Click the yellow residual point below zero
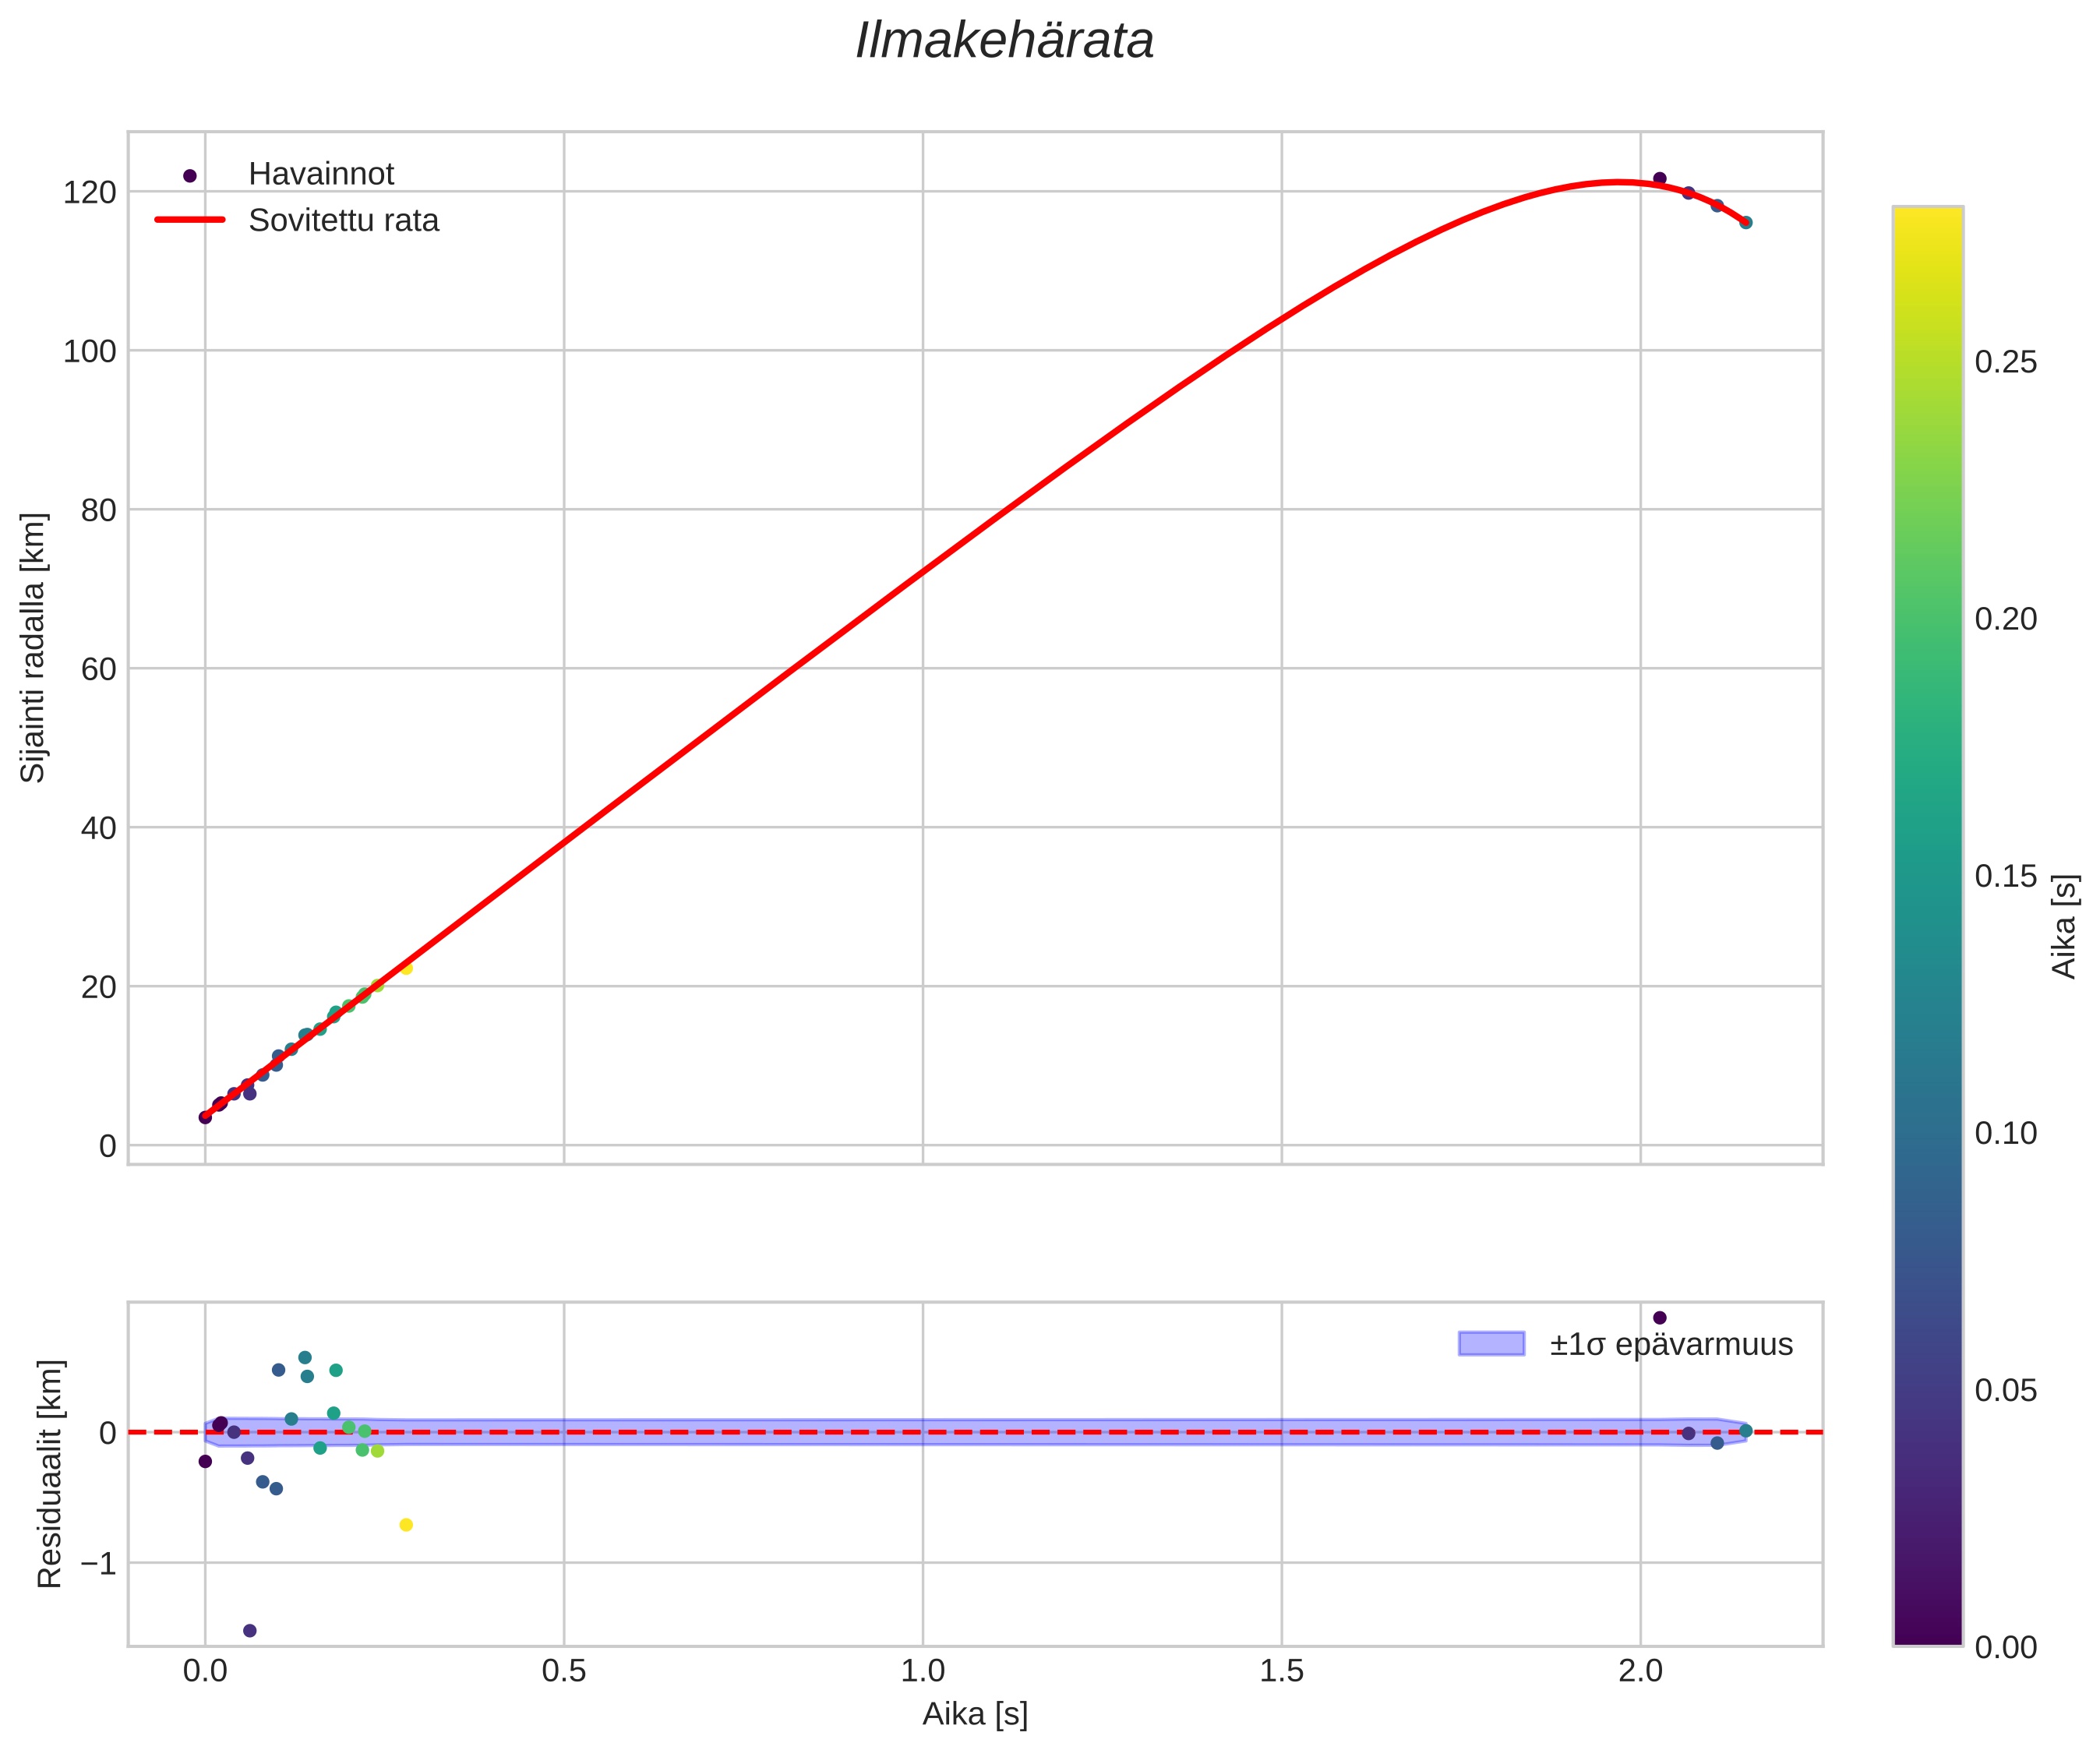 click(406, 1525)
